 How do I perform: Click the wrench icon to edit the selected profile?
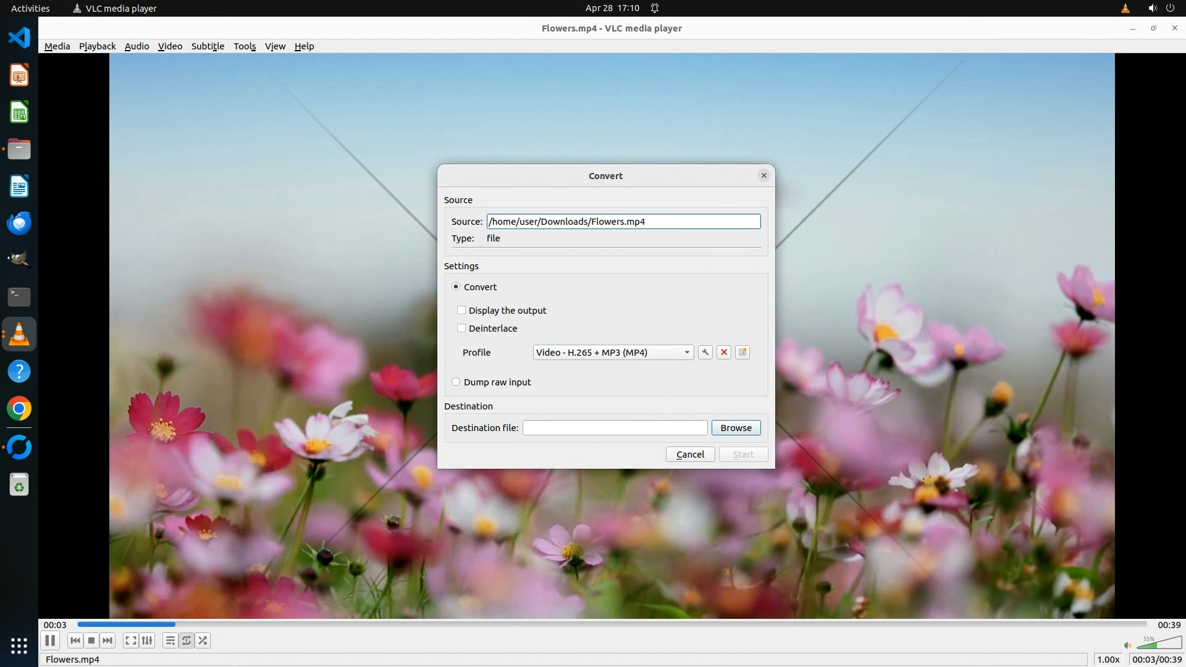(705, 352)
